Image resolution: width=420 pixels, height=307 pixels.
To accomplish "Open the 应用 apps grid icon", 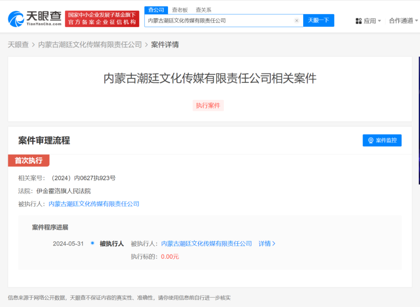I will pos(359,20).
